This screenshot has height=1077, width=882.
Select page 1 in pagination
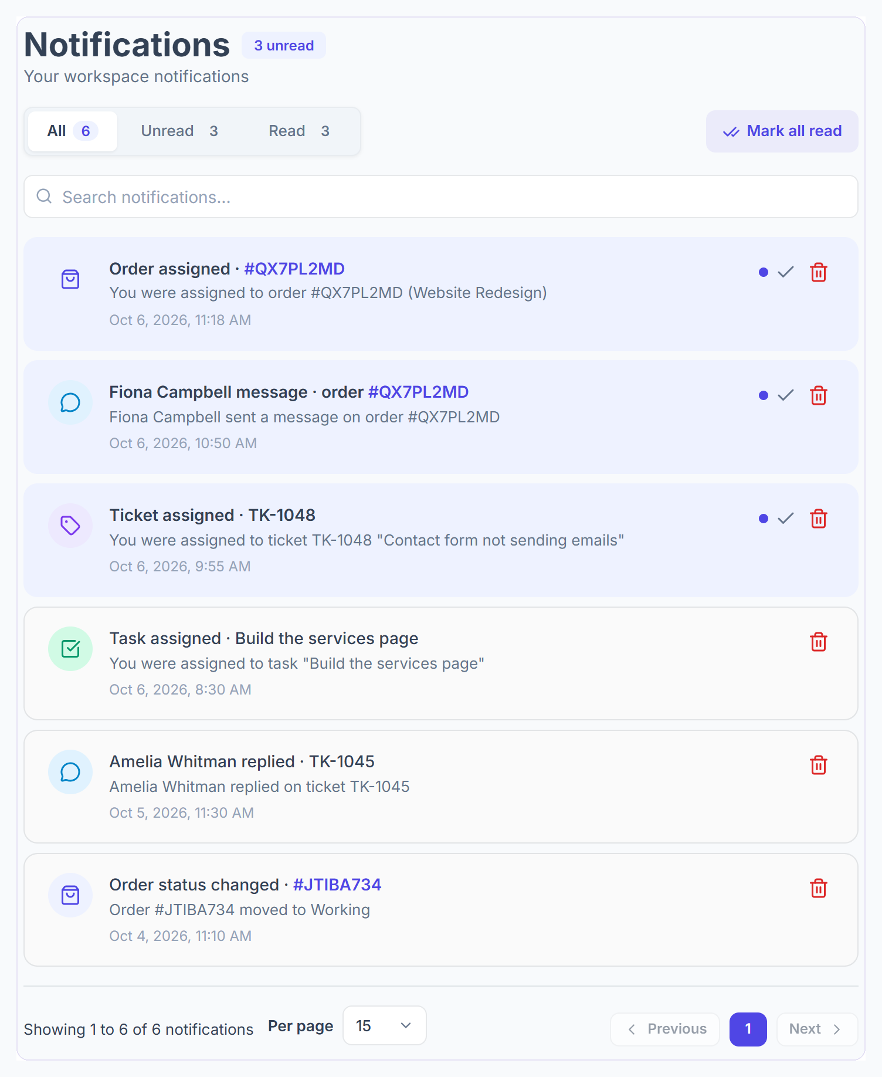(x=748, y=1029)
